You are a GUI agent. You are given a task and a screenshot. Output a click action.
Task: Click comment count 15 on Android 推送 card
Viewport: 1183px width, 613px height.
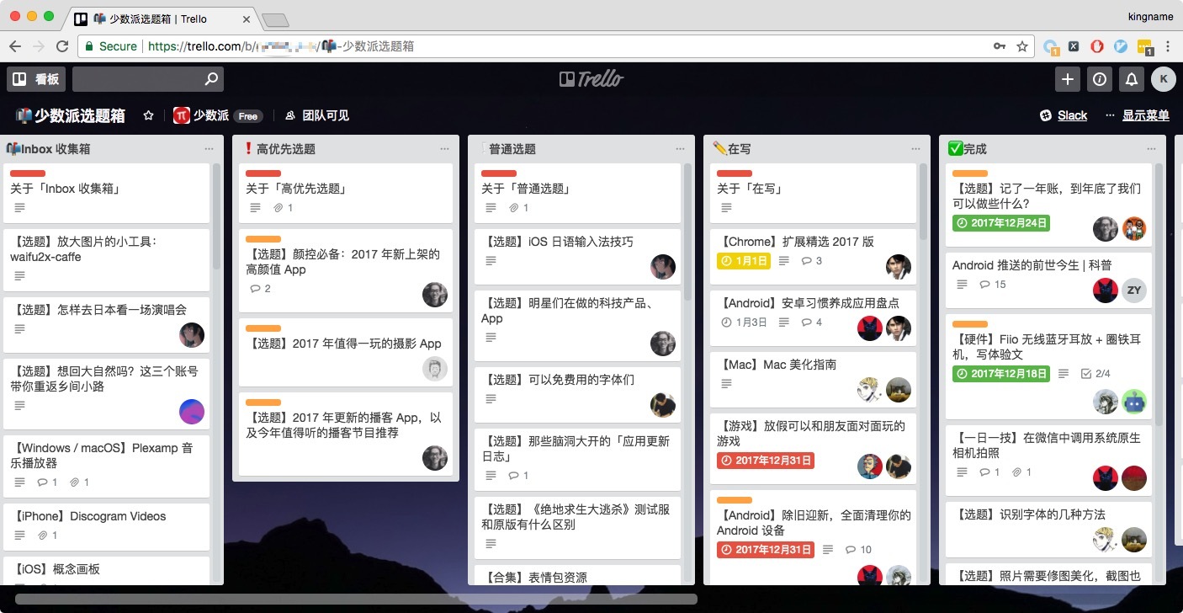point(993,285)
